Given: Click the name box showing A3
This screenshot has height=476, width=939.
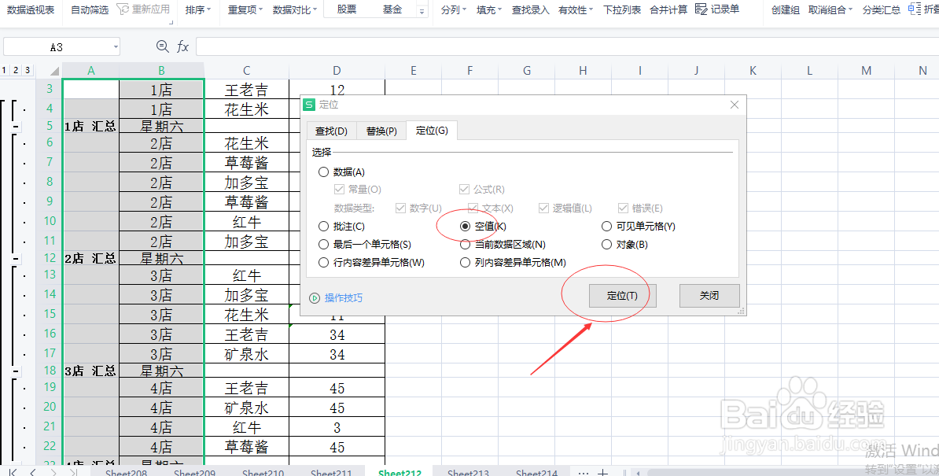Looking at the screenshot, I should tap(57, 46).
